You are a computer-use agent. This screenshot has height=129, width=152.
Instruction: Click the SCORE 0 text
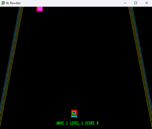(92, 123)
